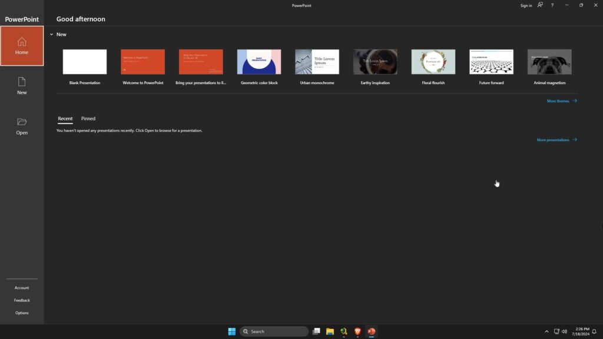Open Bring your presentations to life template
Image resolution: width=603 pixels, height=339 pixels.
201,67
